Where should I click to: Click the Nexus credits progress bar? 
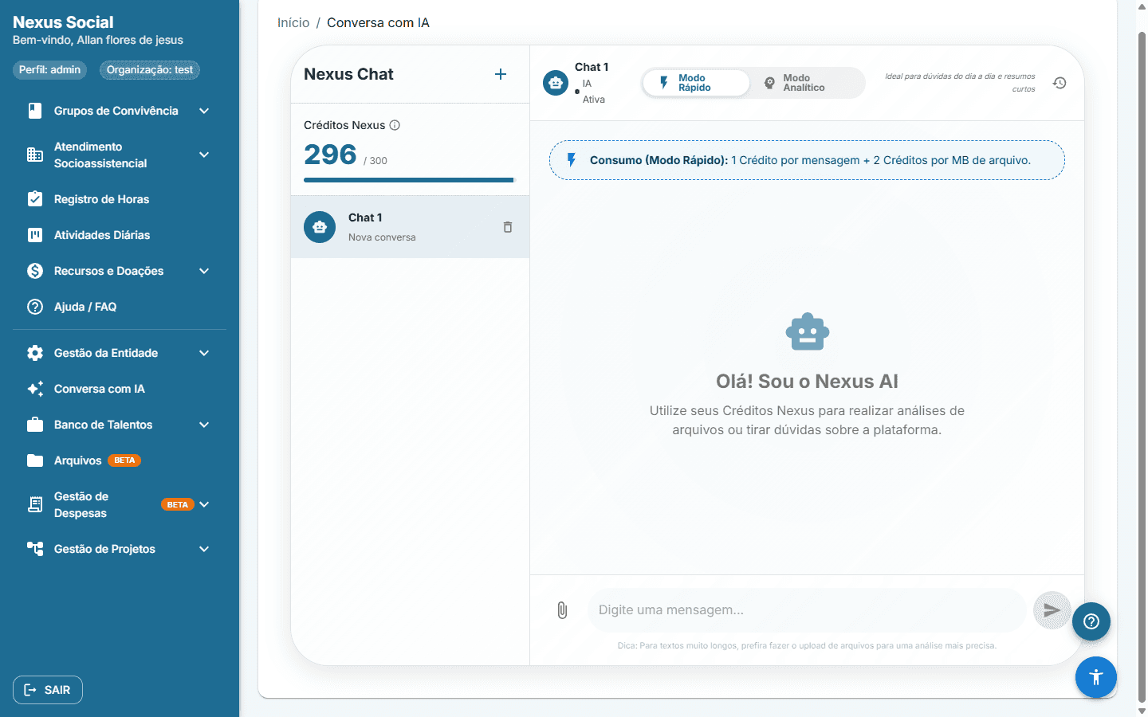410,180
